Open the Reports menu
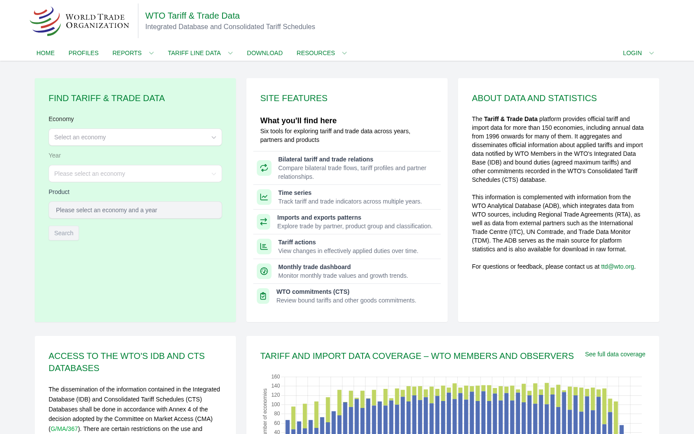694x434 pixels. [x=127, y=53]
